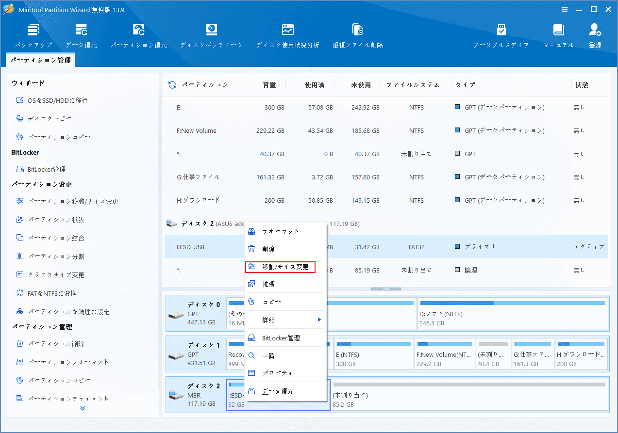Click the パーティションを論理に設定 sidebar icon

(x=20, y=312)
